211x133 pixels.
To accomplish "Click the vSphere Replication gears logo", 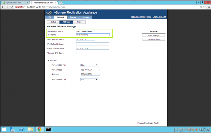I will 49,13.
